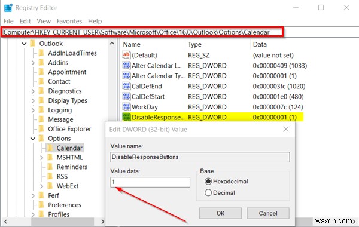Click the CalDefEnd data 0x000003fc (1020)
This screenshot has height=227, width=359.
click(279, 86)
